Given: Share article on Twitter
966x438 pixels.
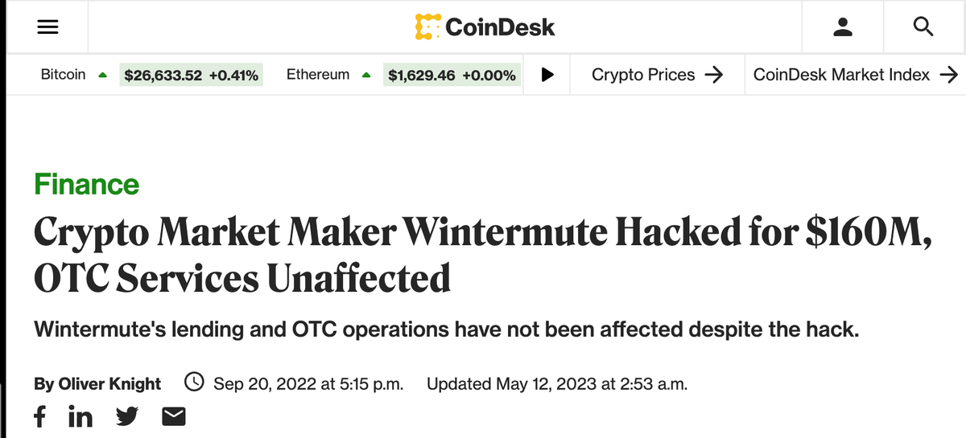Looking at the screenshot, I should (127, 416).
